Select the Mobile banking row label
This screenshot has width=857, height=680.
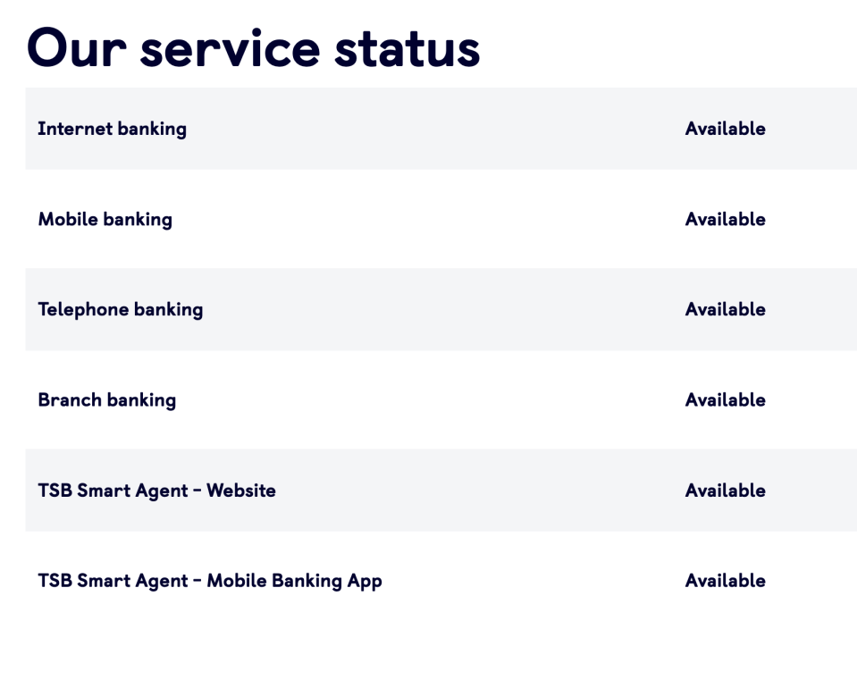(105, 220)
